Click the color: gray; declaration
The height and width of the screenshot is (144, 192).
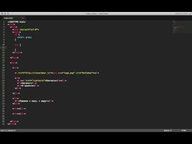click(x=24, y=37)
